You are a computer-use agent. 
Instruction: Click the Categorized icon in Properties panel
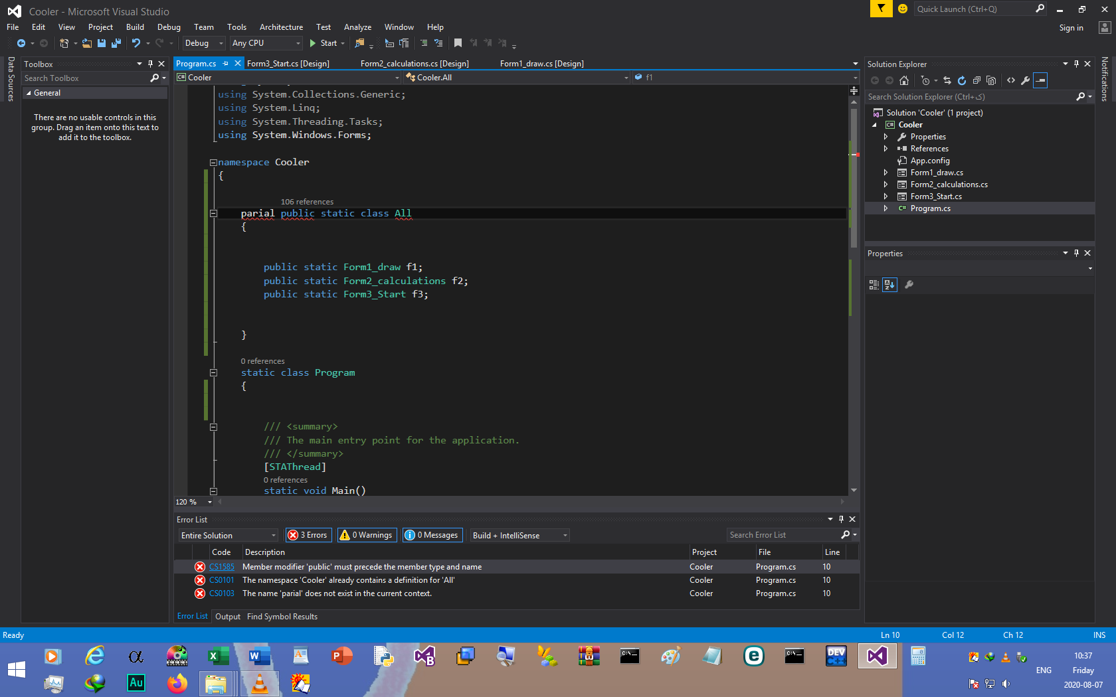coord(874,285)
